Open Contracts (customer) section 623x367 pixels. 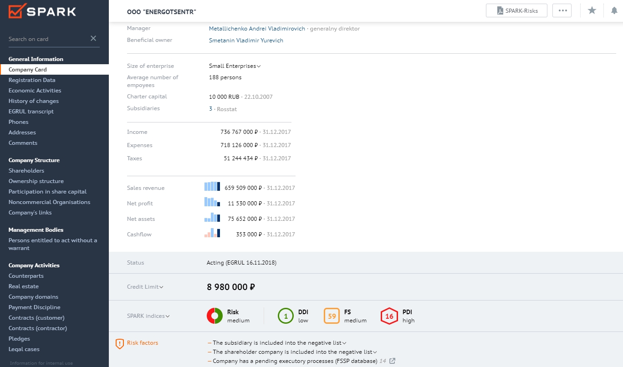coord(36,318)
